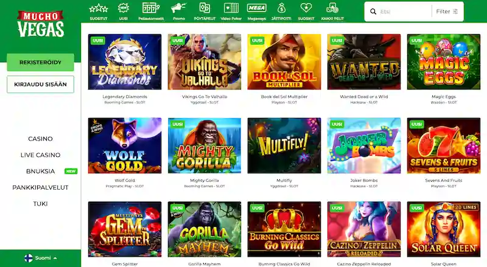Click the Book del Sol Multiplier title
This screenshot has width=487, height=267.
(284, 97)
